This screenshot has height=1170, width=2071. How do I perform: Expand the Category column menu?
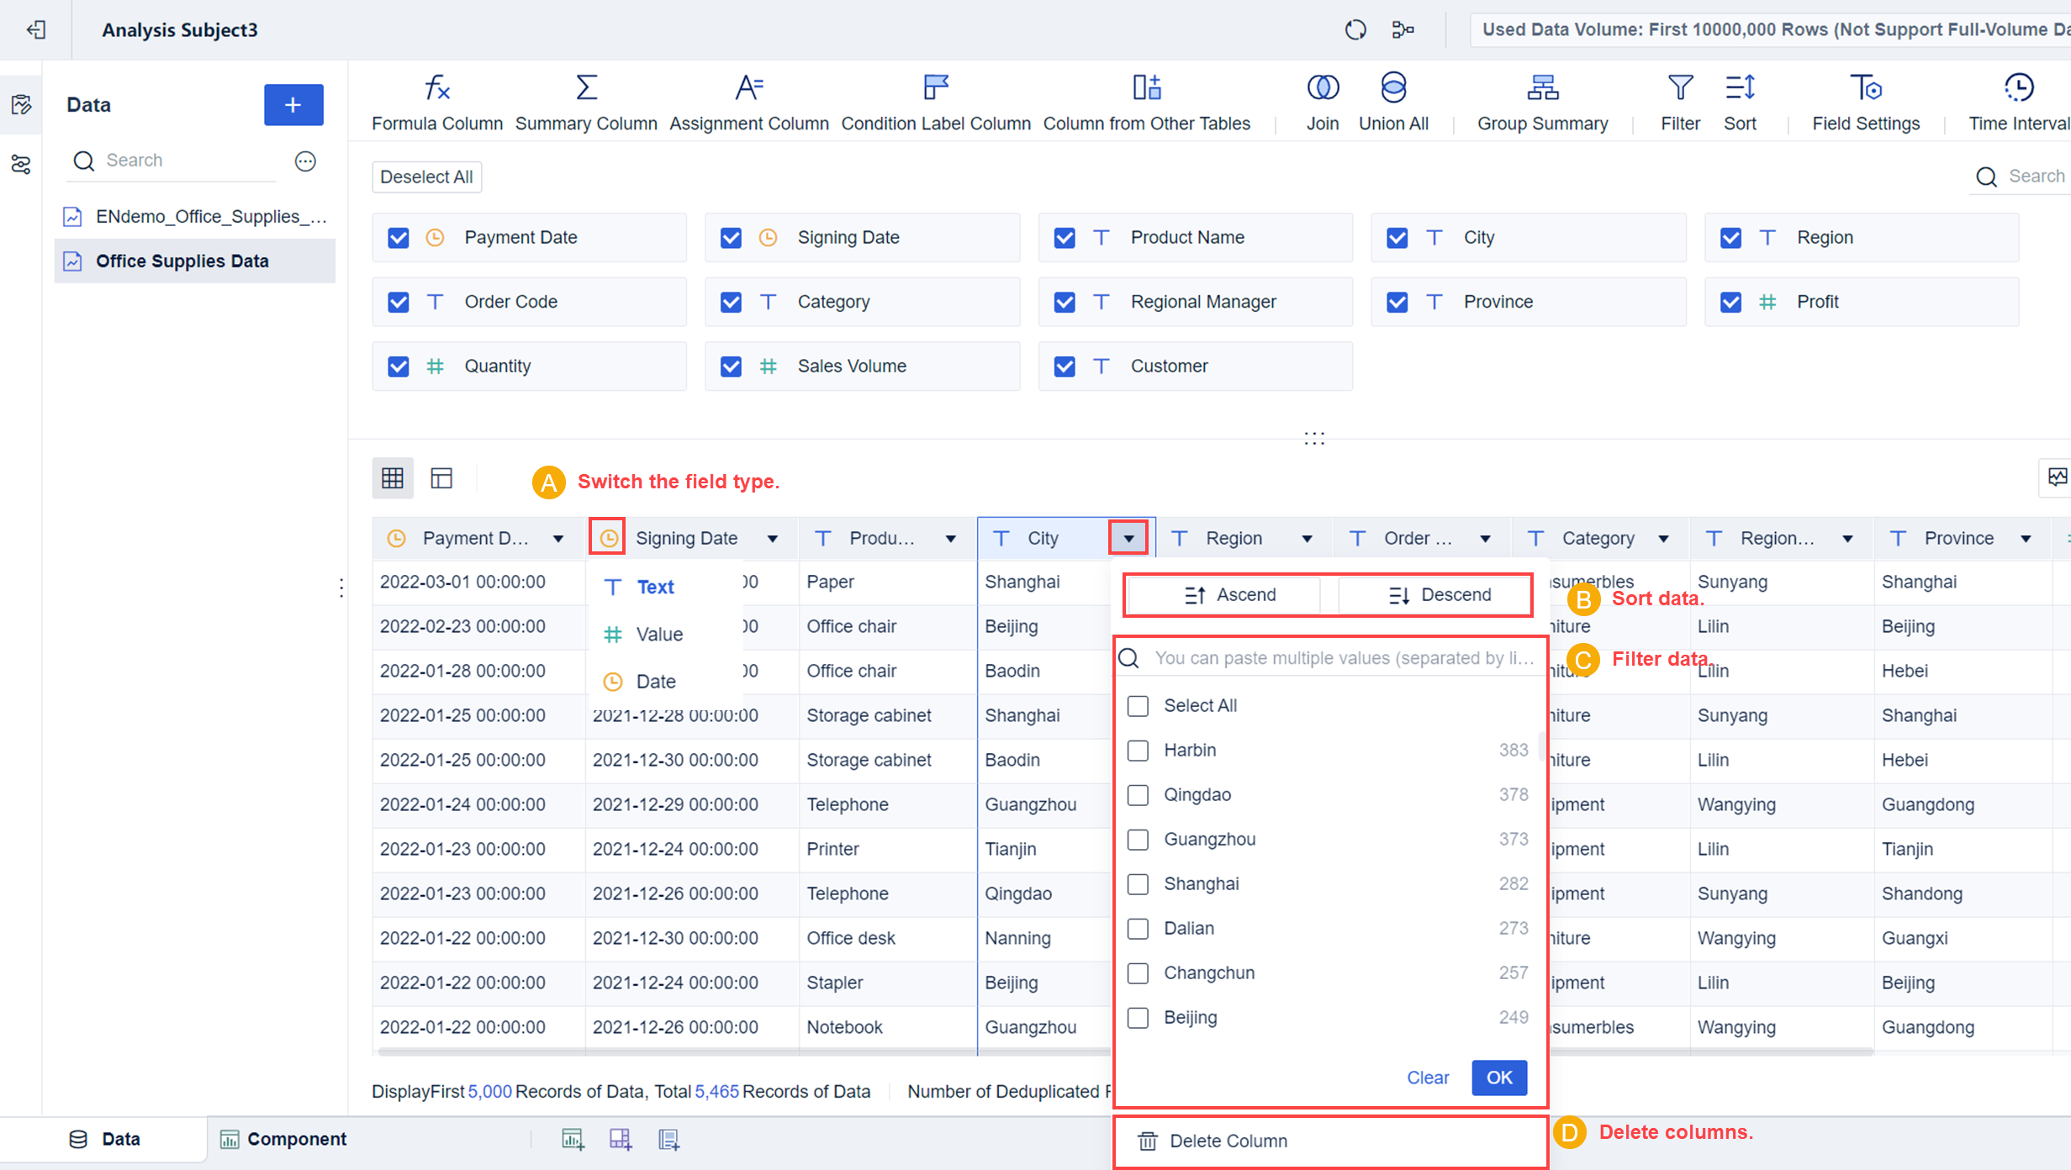[x=1664, y=537]
